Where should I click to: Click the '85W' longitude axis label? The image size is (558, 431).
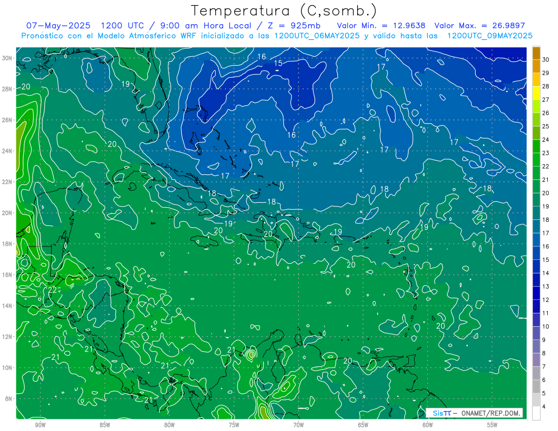(105, 425)
